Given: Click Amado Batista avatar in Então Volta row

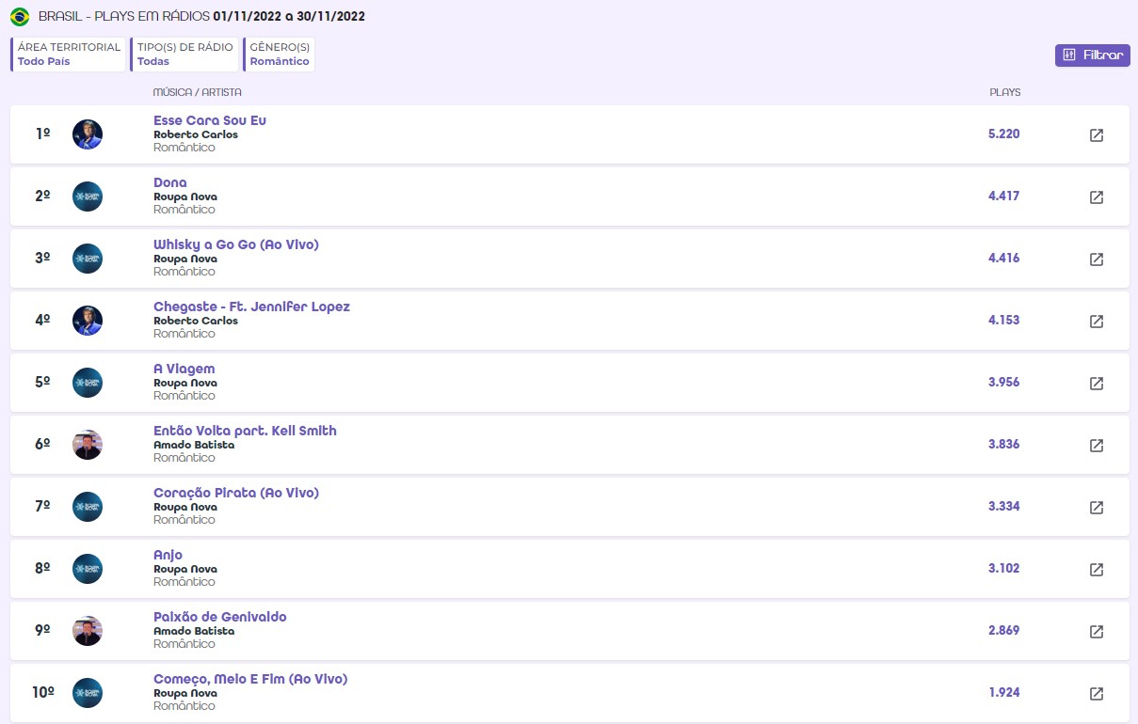Looking at the screenshot, I should click(88, 445).
